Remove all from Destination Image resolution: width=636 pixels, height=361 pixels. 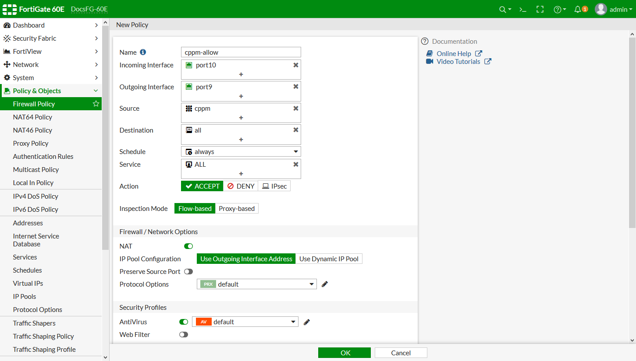(296, 130)
